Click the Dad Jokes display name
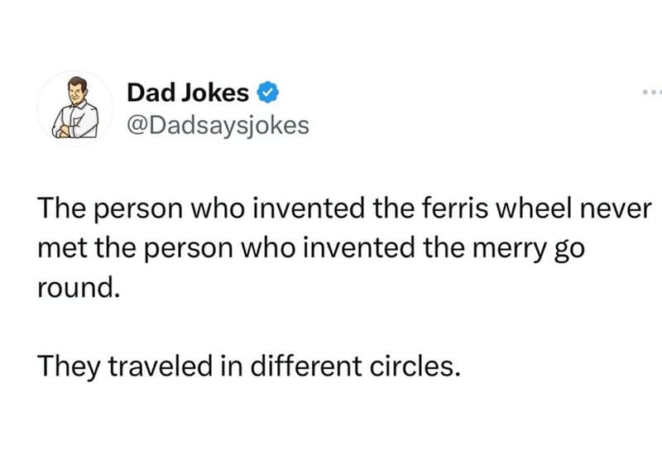Image resolution: width=662 pixels, height=474 pixels. click(x=188, y=93)
